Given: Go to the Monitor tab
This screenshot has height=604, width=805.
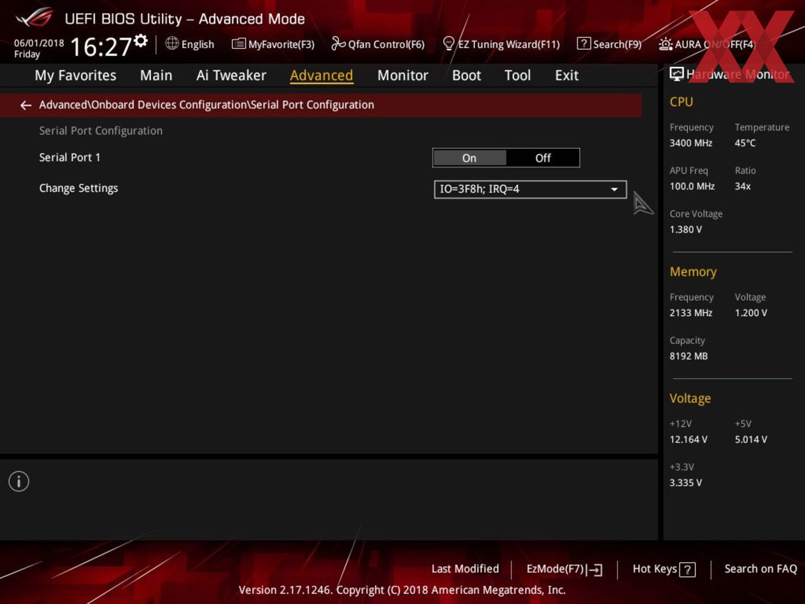Looking at the screenshot, I should click(x=402, y=75).
